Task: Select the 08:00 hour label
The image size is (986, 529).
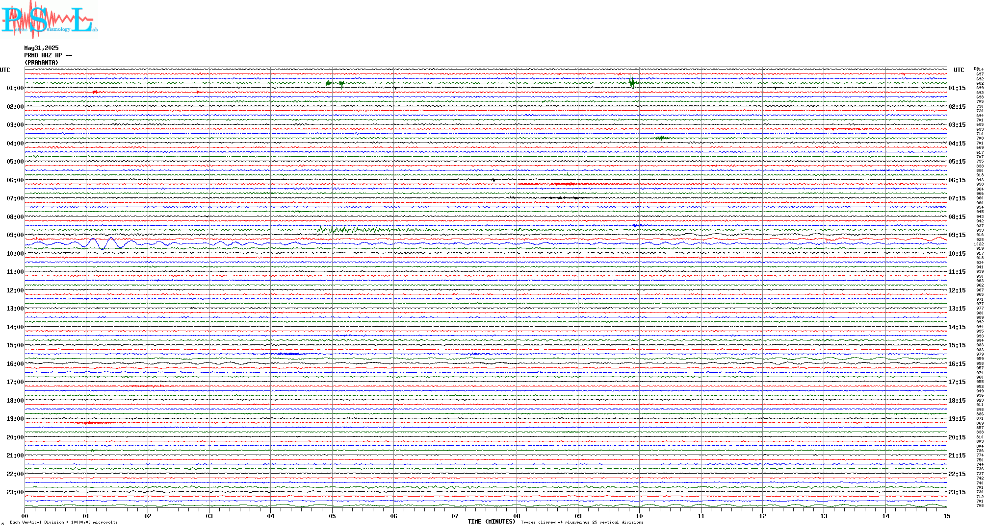Action: click(x=15, y=217)
